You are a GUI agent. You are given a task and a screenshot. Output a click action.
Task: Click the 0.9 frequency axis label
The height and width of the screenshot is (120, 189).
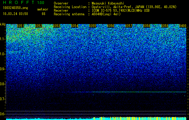(2, 69)
